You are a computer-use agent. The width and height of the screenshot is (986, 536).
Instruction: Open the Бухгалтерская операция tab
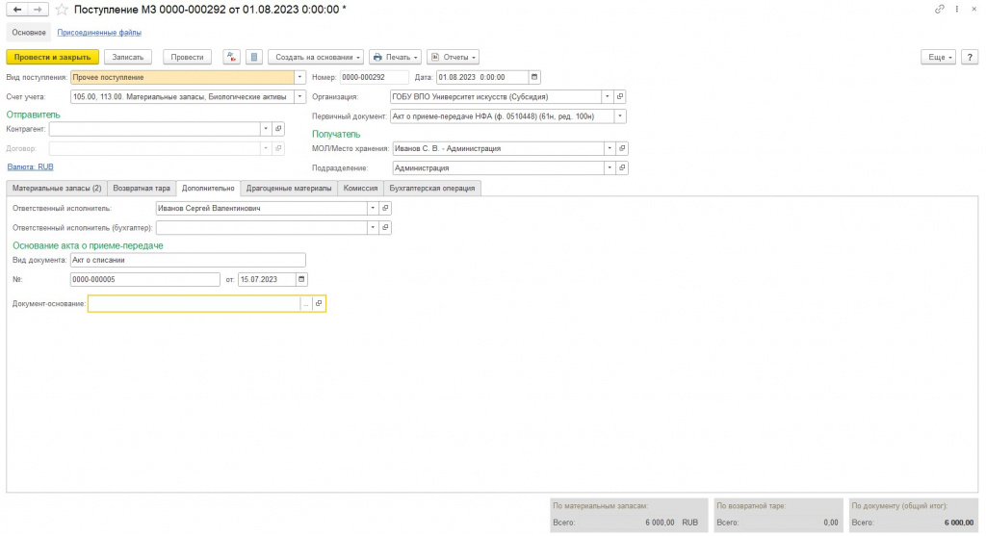432,189
